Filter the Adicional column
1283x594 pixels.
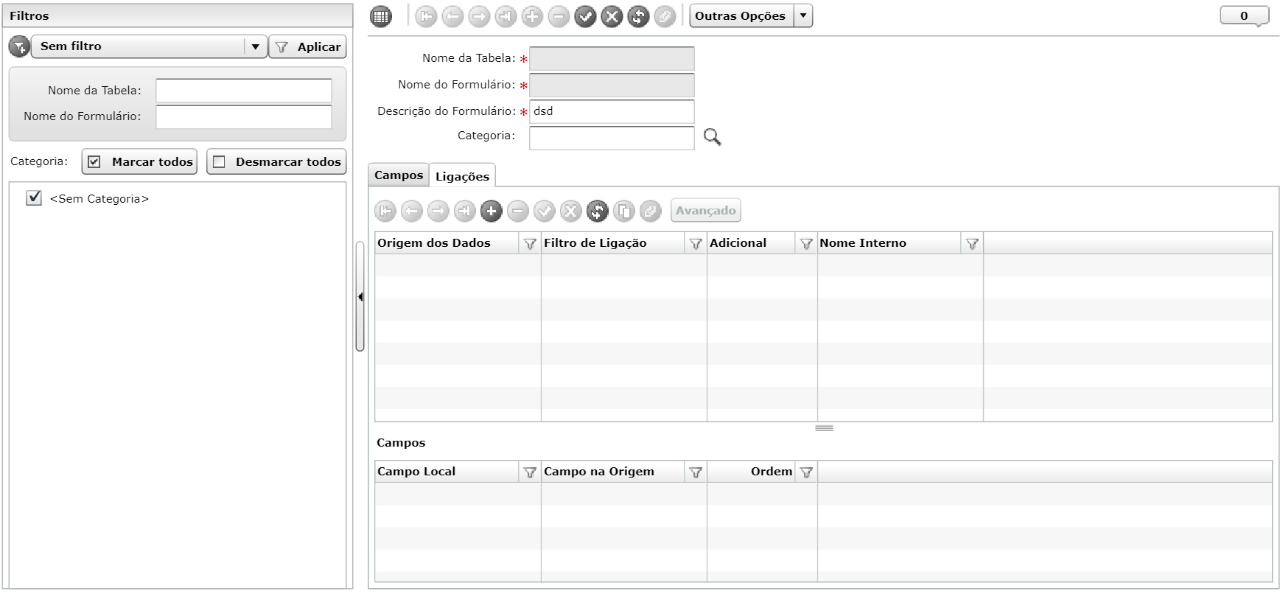(806, 244)
